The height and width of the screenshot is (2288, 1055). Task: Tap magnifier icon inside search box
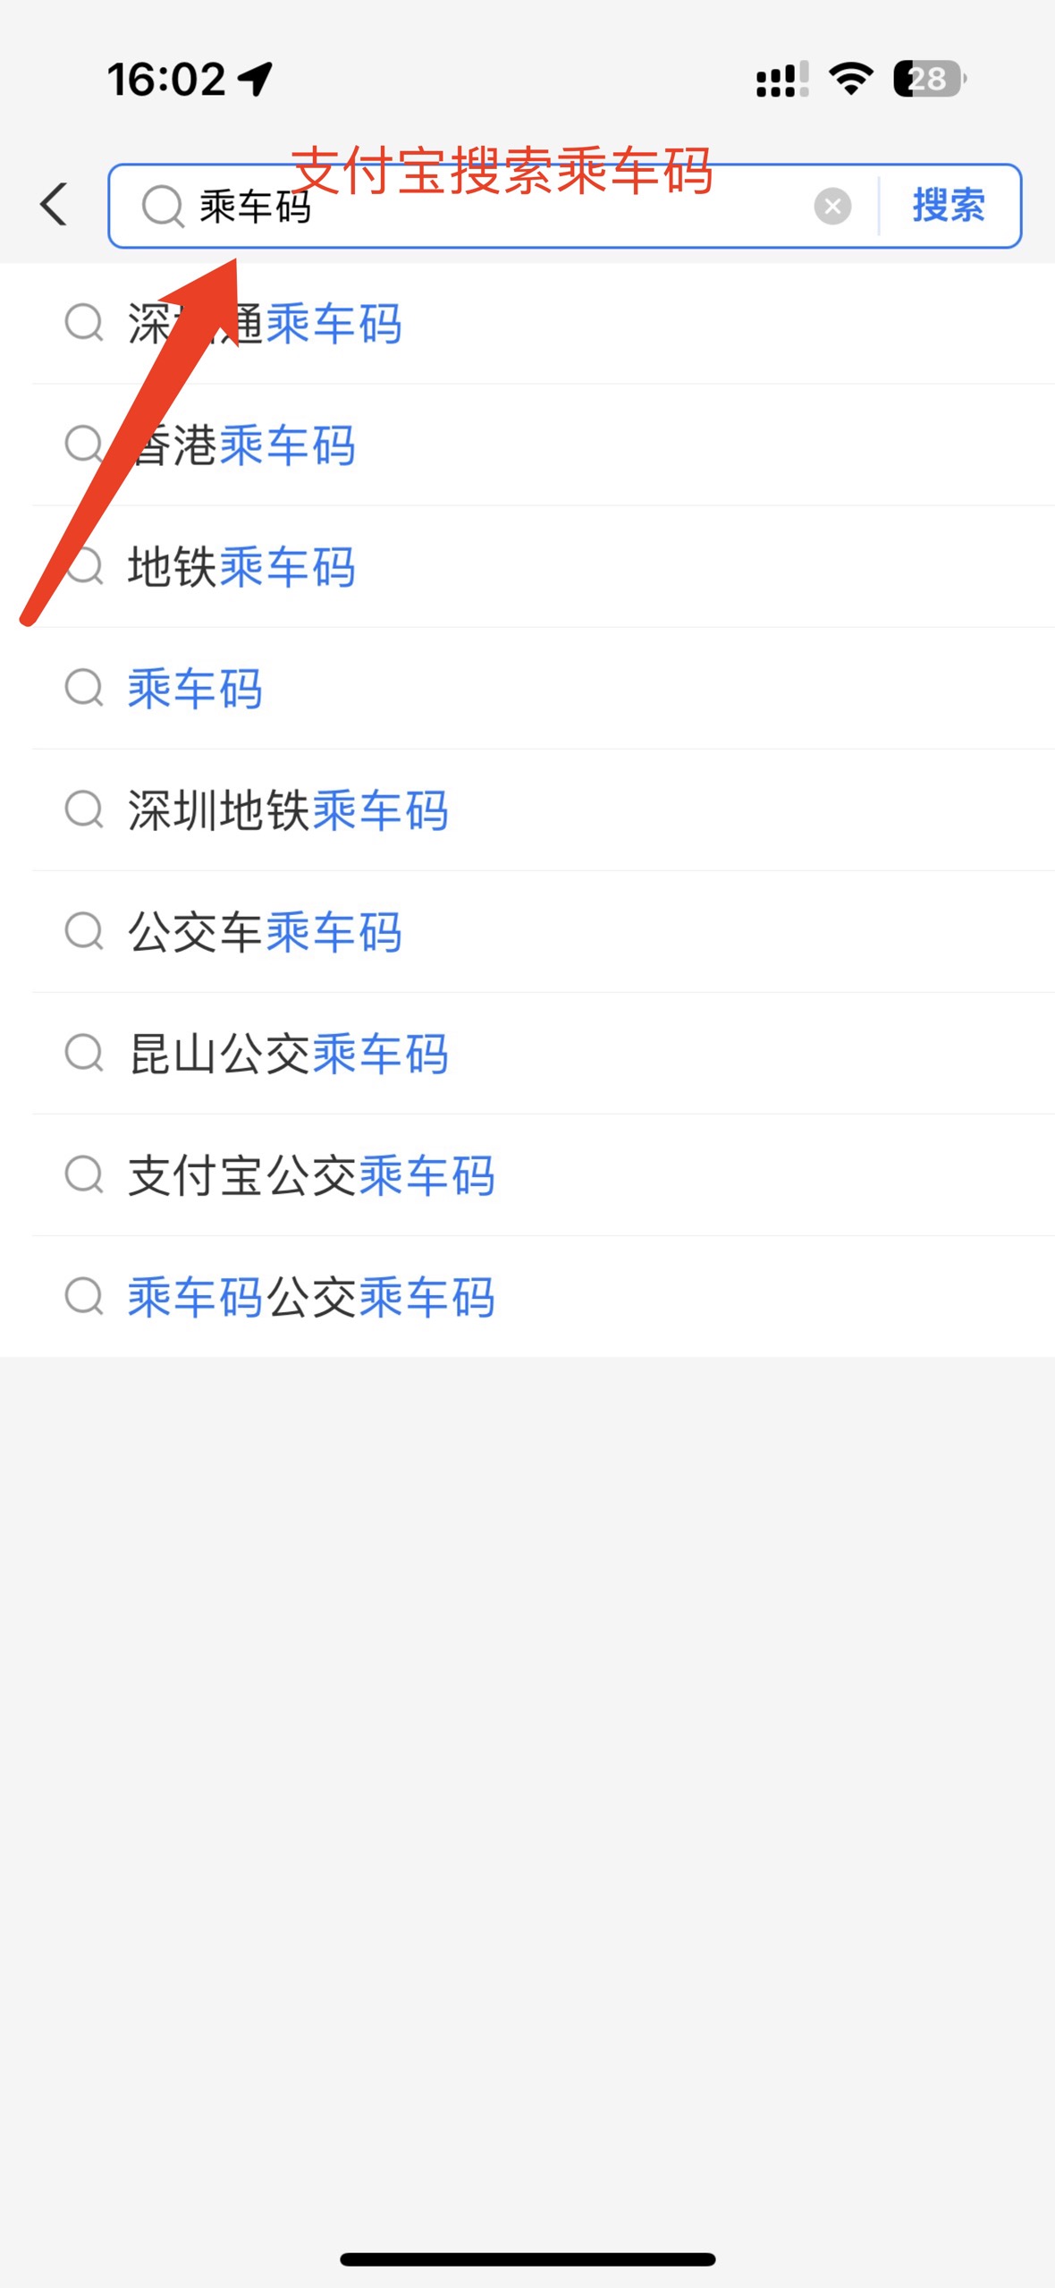click(163, 207)
